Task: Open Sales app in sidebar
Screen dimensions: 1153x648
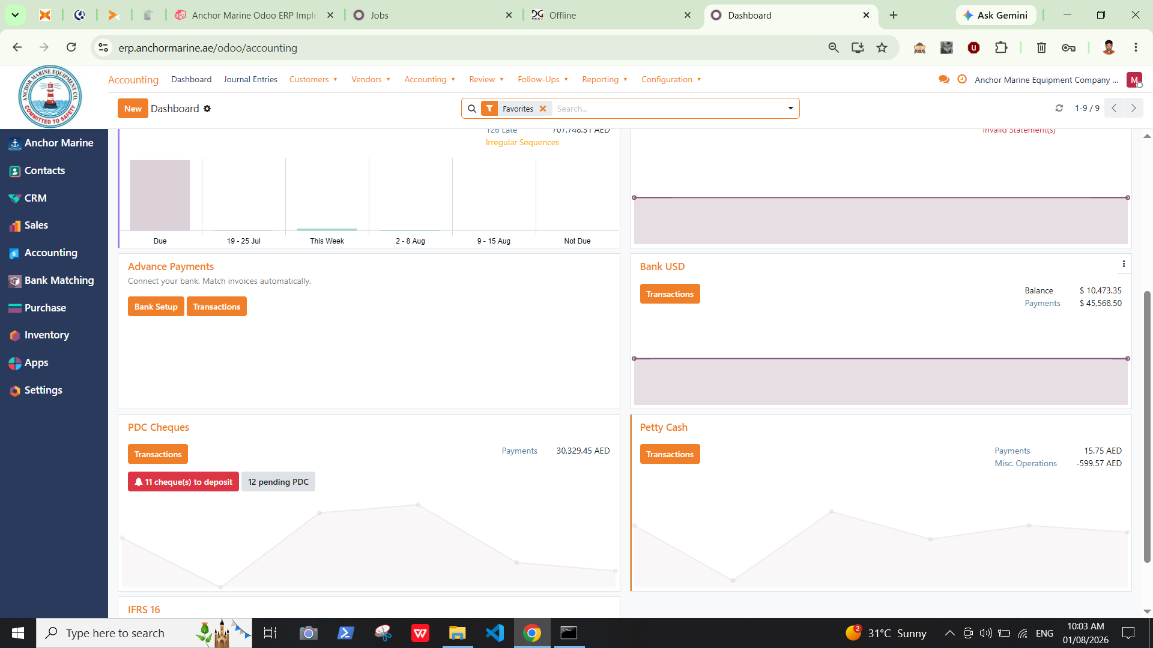Action: pos(29,225)
